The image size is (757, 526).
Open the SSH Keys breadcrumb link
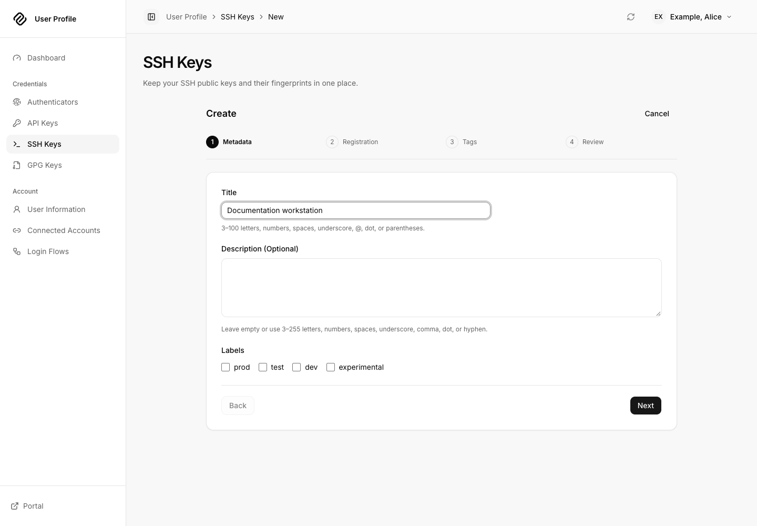[238, 17]
